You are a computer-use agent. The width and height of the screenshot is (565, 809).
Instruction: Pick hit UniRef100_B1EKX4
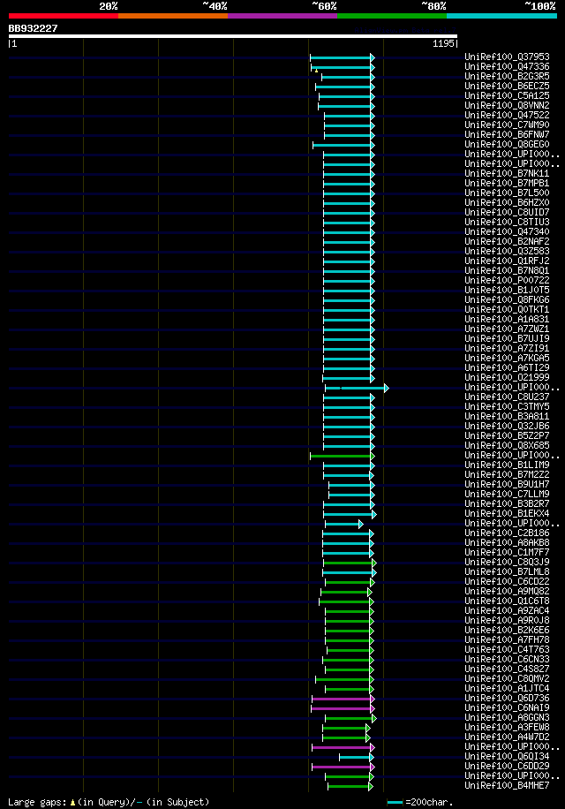pos(507,514)
